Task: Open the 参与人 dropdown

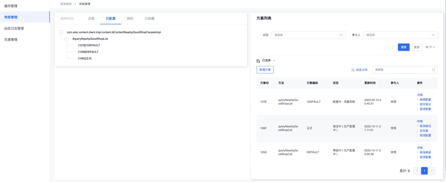Action: point(401,35)
